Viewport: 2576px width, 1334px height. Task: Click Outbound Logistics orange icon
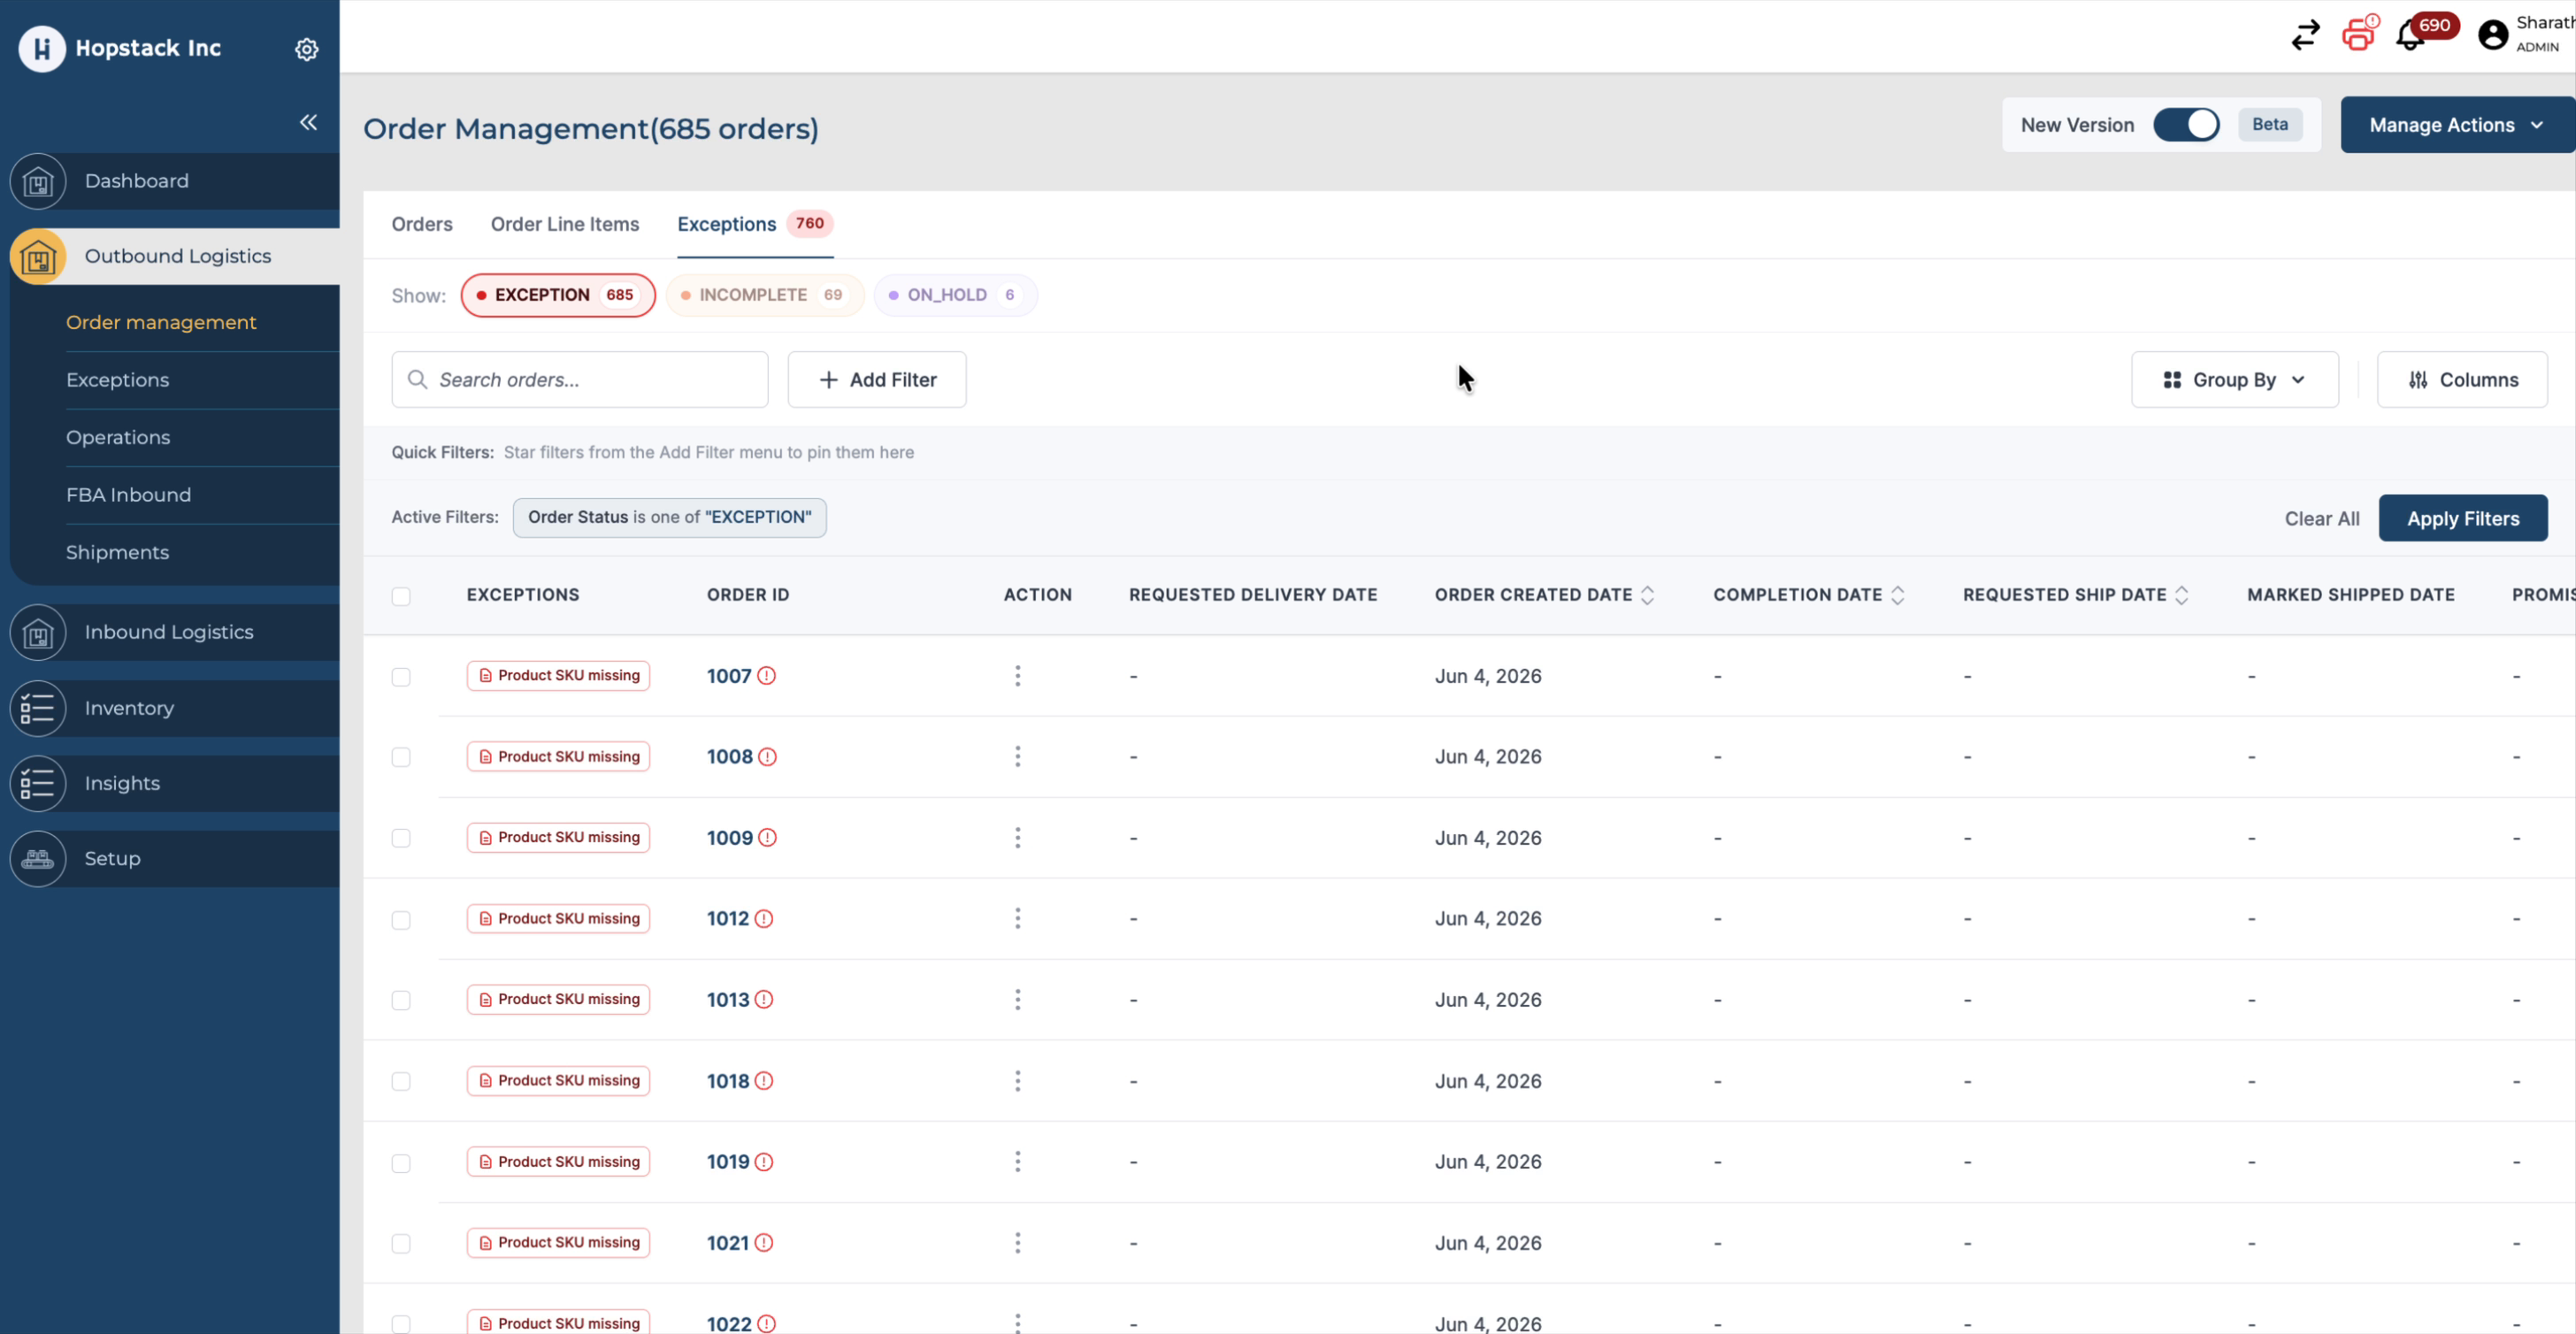38,256
